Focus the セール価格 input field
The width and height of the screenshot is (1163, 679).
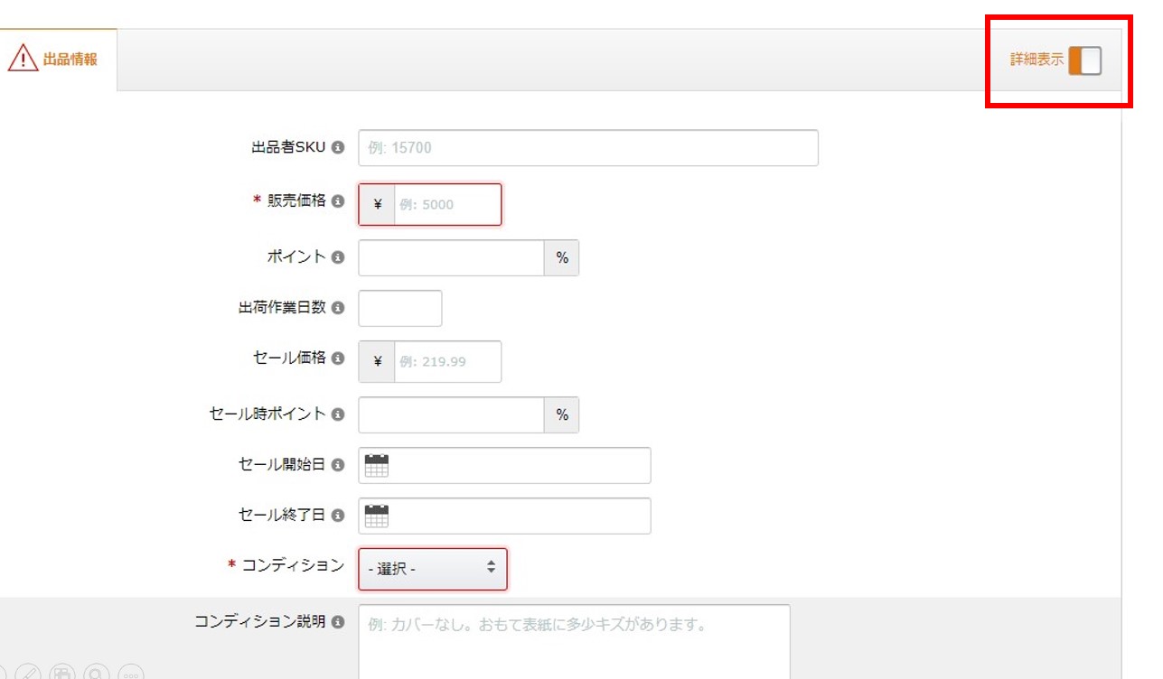[x=447, y=361]
